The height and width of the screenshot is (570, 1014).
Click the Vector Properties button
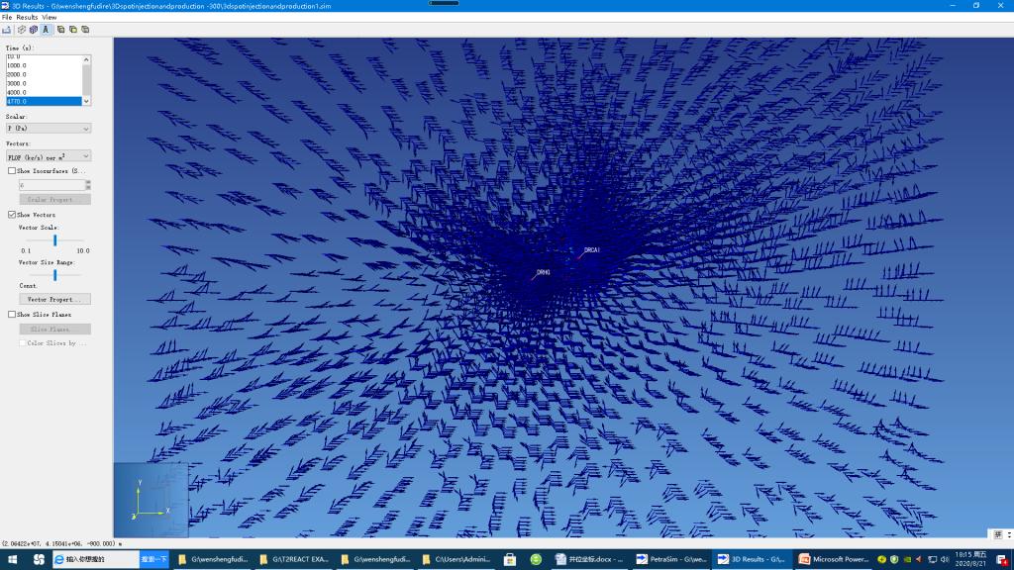54,299
